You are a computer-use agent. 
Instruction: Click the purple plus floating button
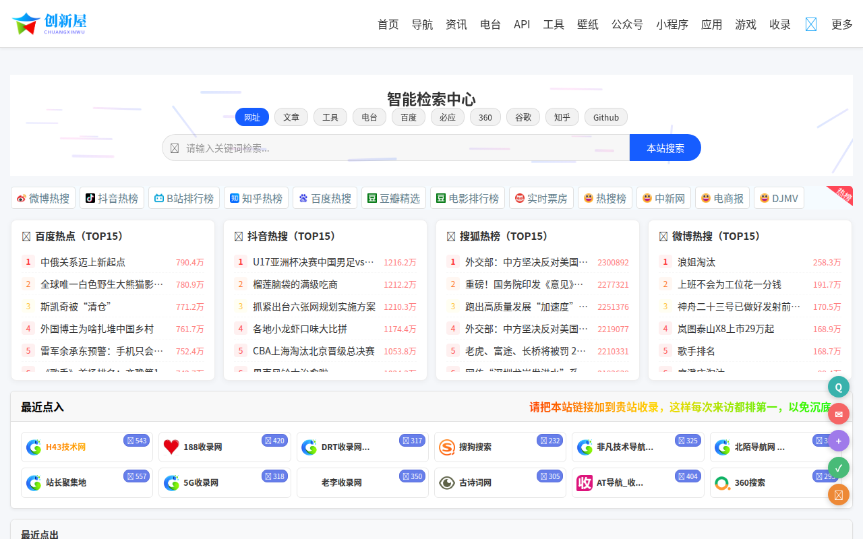(839, 441)
